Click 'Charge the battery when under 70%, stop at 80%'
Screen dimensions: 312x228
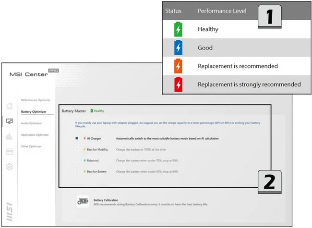click(x=147, y=160)
